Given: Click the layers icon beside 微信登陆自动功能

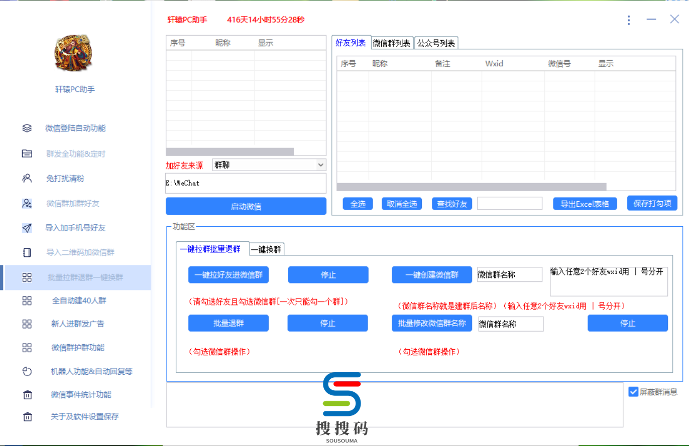Looking at the screenshot, I should 27,128.
